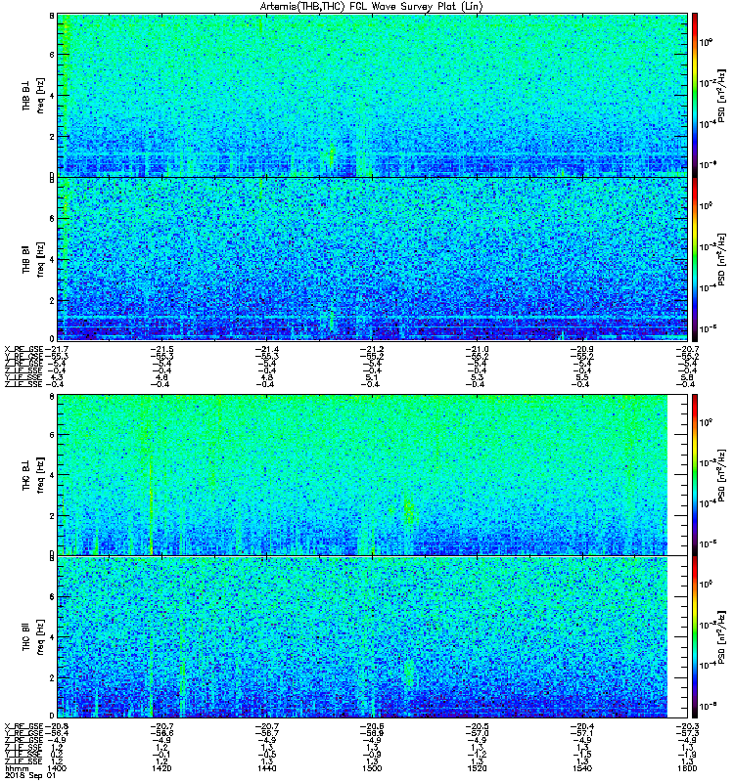Click the '1400' time axis label
The width and height of the screenshot is (734, 782).
click(x=56, y=768)
